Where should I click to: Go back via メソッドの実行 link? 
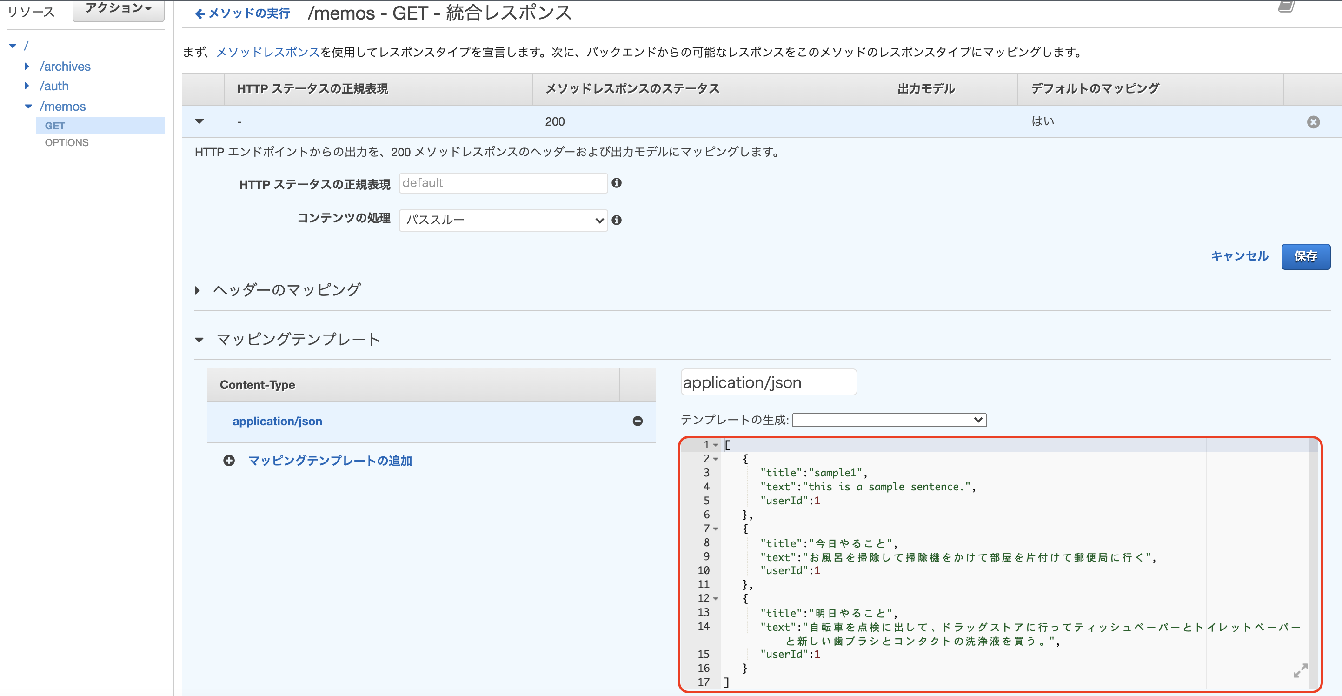click(x=242, y=13)
